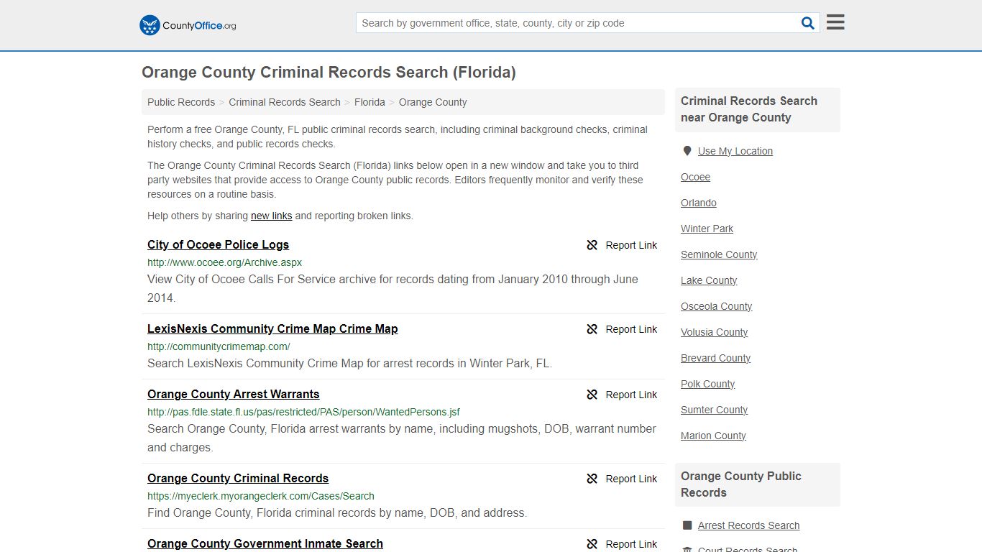
Task: Visit the pas.fdle.state.fl.us WantedPersons URL
Action: point(303,412)
